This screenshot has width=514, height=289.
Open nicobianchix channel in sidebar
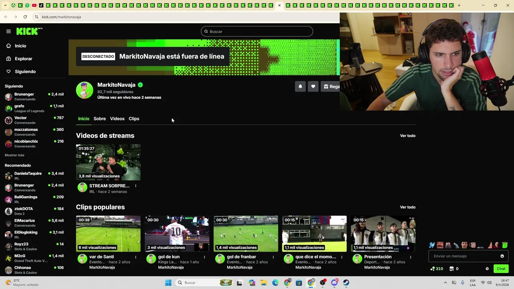point(34,144)
